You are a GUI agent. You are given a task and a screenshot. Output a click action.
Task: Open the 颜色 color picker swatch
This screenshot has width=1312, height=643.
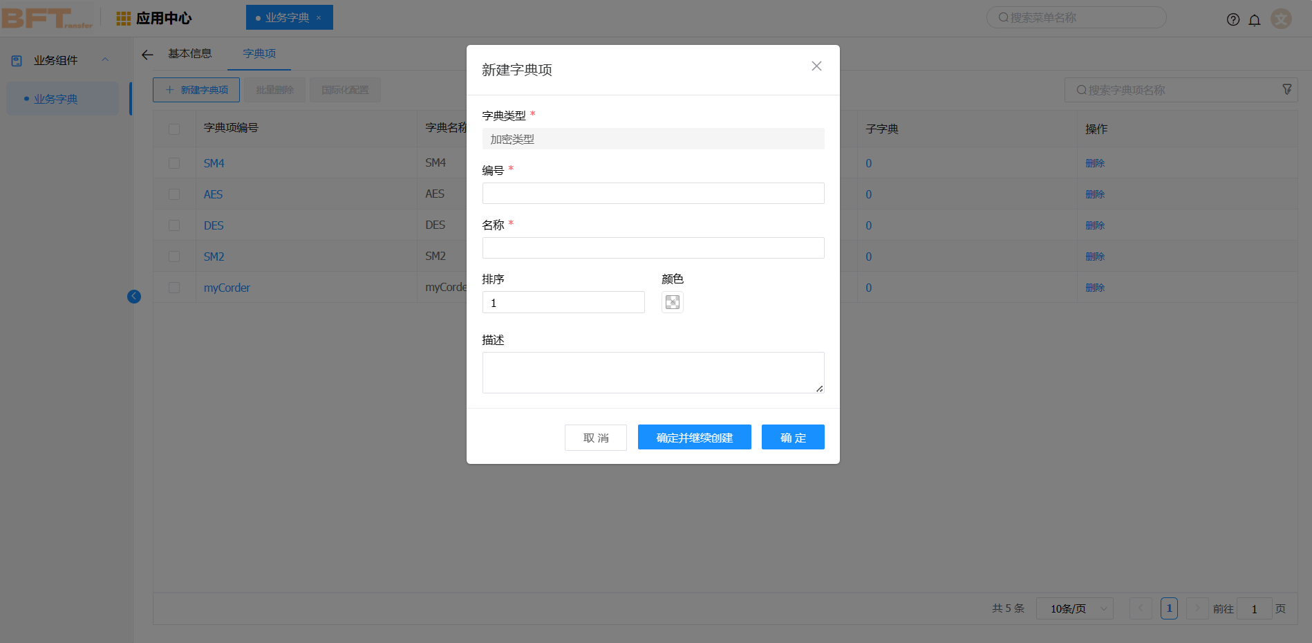(672, 302)
